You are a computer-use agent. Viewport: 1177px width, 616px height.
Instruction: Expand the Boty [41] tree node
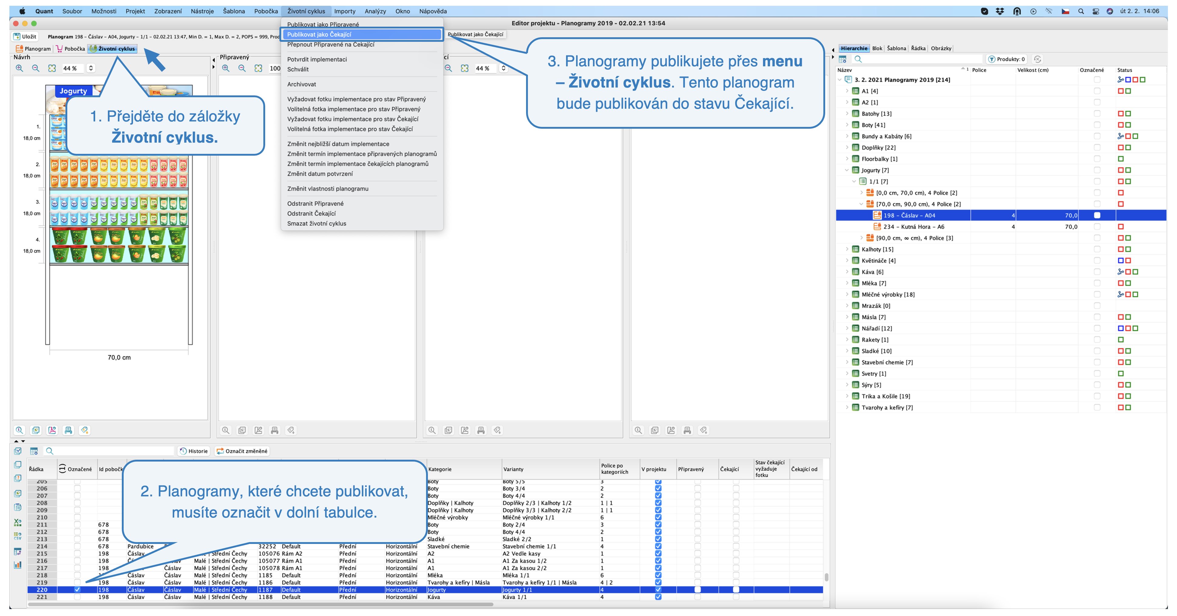point(847,125)
